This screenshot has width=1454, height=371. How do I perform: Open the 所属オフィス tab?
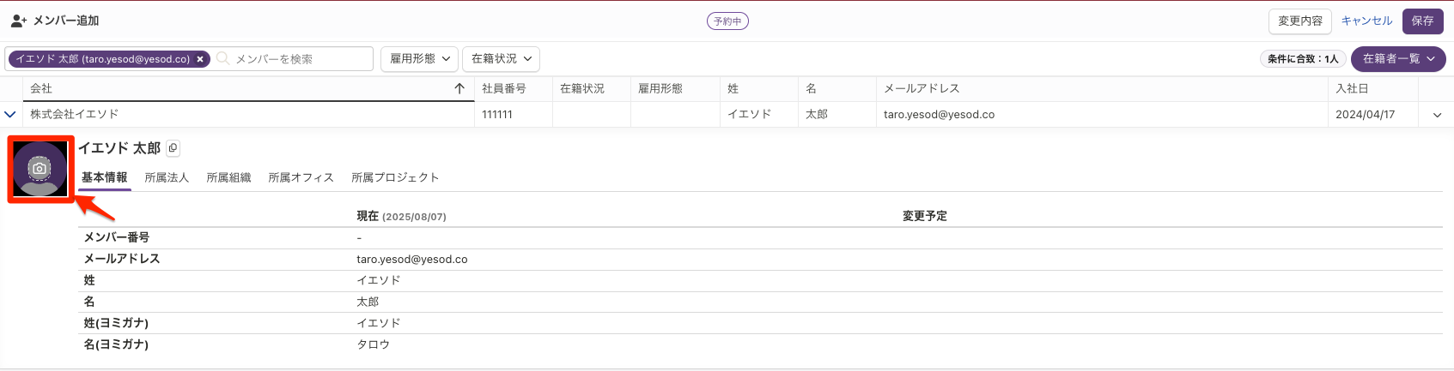coord(301,177)
